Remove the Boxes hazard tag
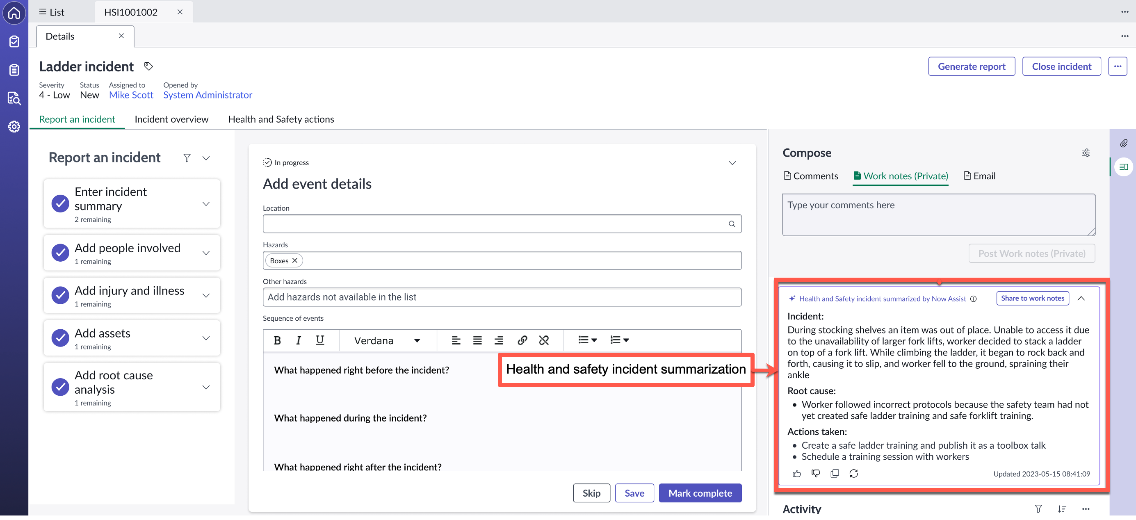 [295, 261]
